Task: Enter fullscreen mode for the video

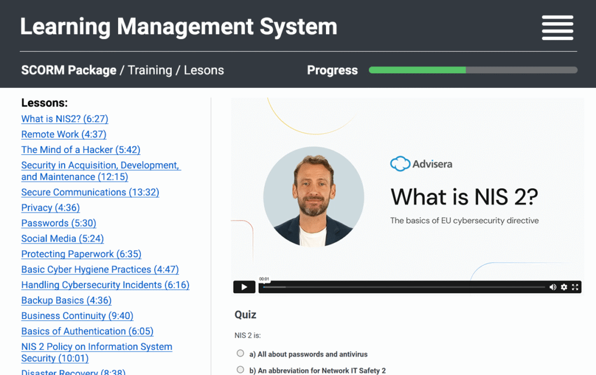Action: [574, 286]
